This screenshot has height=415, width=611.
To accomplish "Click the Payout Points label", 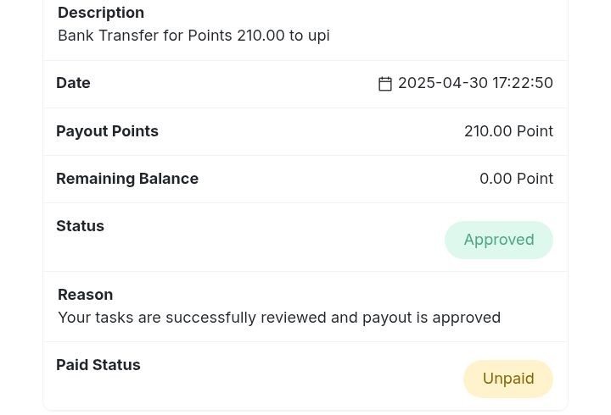I will [107, 131].
